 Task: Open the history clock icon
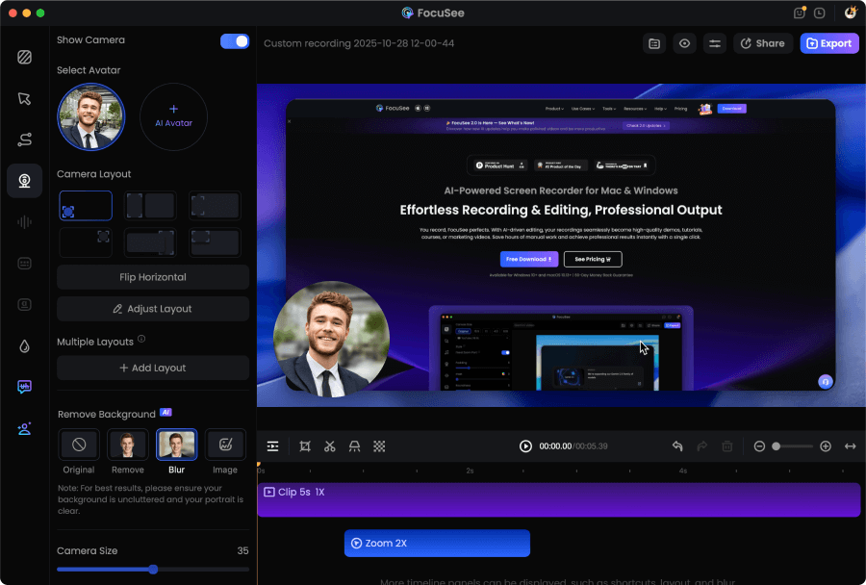pyautogui.click(x=819, y=13)
